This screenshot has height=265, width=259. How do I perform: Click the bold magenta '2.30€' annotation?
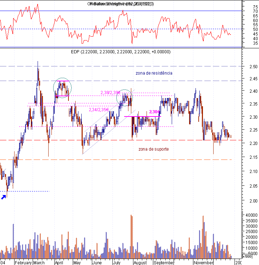tap(154, 112)
